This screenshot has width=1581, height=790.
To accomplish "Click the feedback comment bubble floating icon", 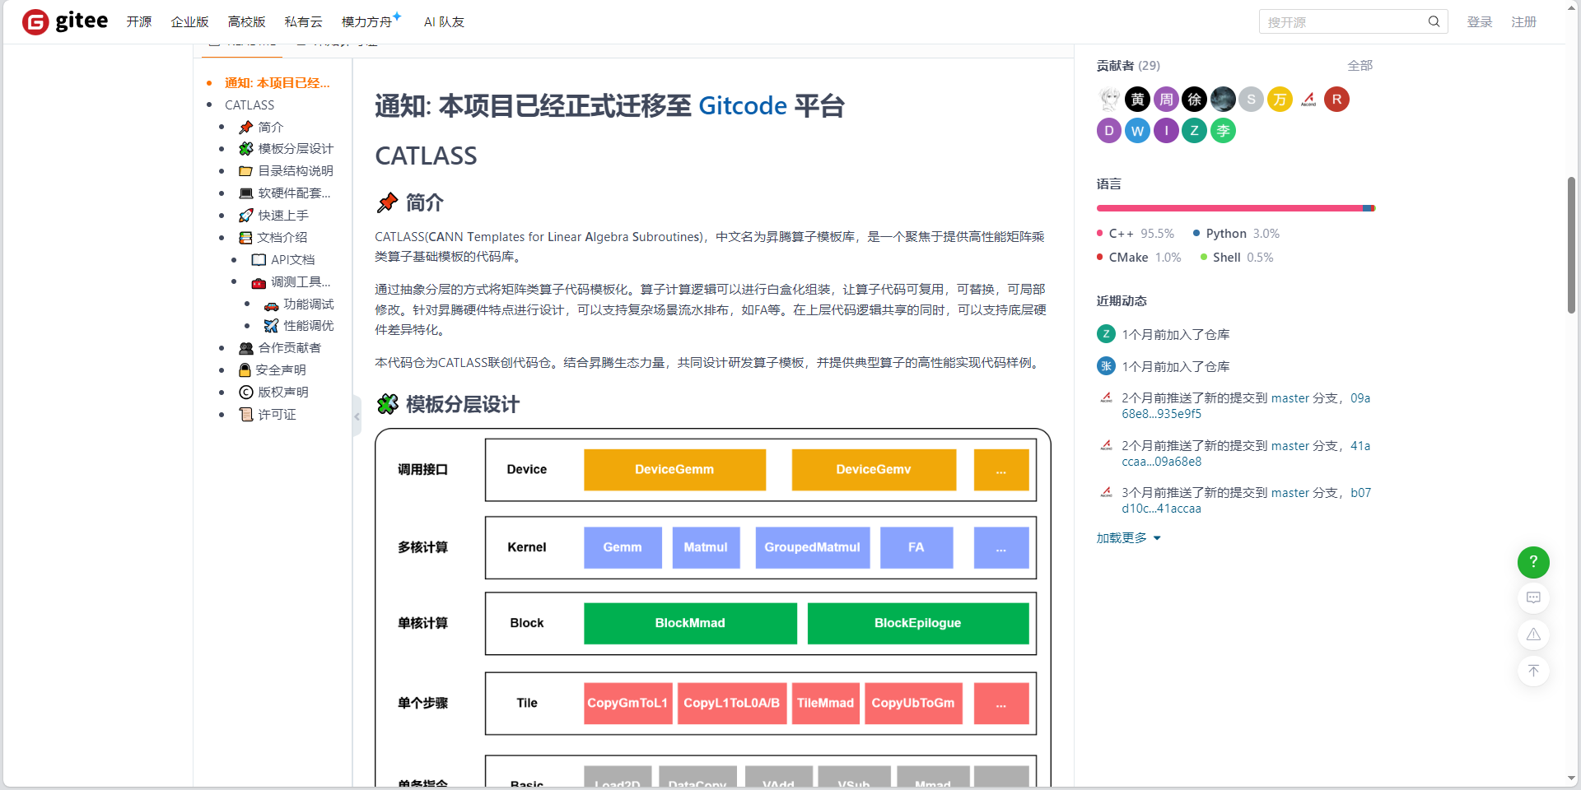I will 1533,598.
